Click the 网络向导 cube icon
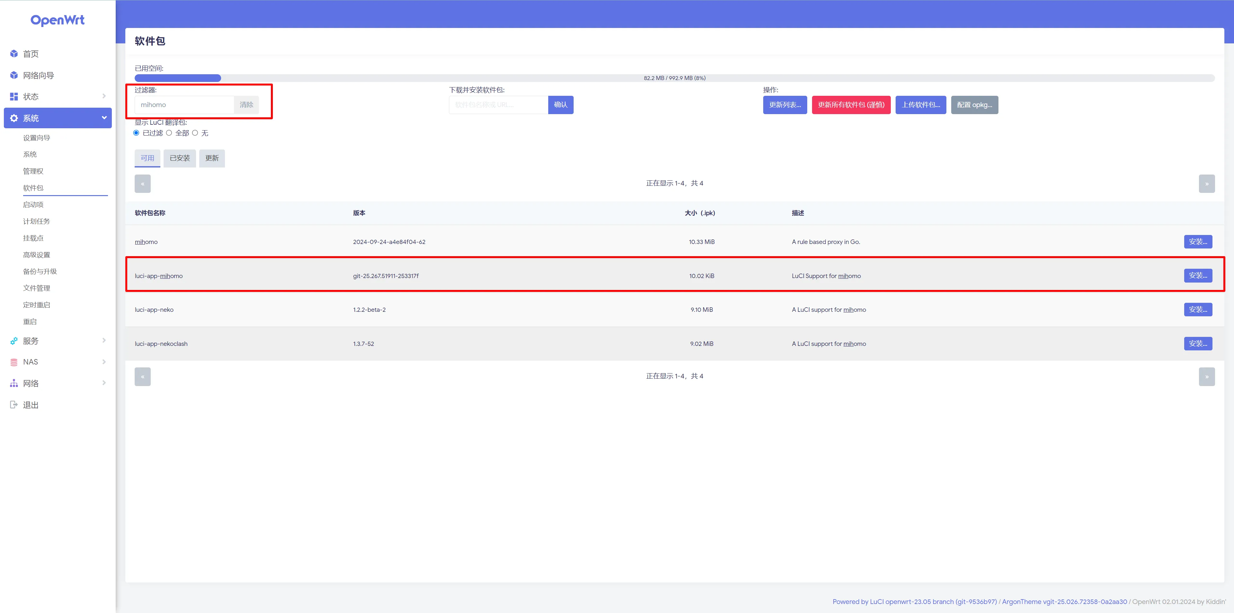The height and width of the screenshot is (613, 1234). point(14,75)
